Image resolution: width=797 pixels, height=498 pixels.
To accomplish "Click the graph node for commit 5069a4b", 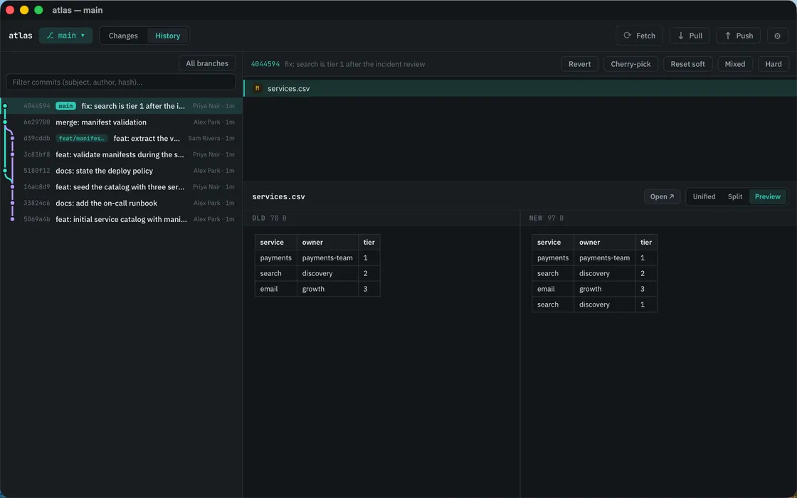I will tap(13, 219).
